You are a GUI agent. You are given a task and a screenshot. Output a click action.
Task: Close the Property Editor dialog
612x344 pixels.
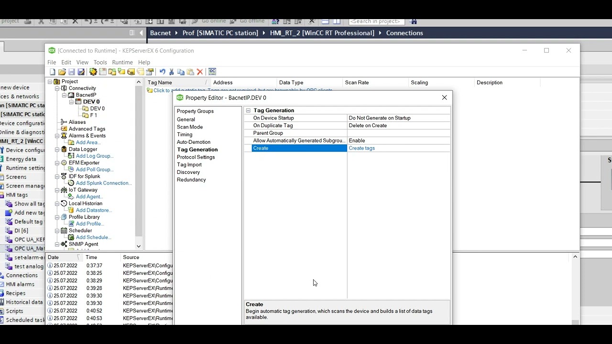click(445, 97)
